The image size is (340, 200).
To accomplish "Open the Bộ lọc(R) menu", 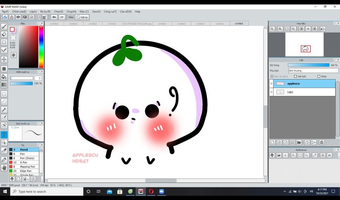I will coord(45,12).
